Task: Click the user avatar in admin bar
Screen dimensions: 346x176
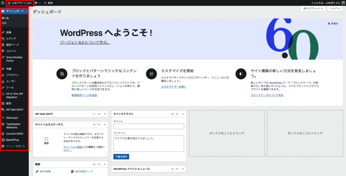Action: pyautogui.click(x=343, y=3)
